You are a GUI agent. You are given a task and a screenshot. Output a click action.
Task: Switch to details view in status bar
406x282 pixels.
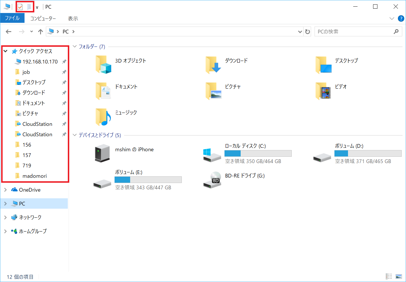point(389,277)
